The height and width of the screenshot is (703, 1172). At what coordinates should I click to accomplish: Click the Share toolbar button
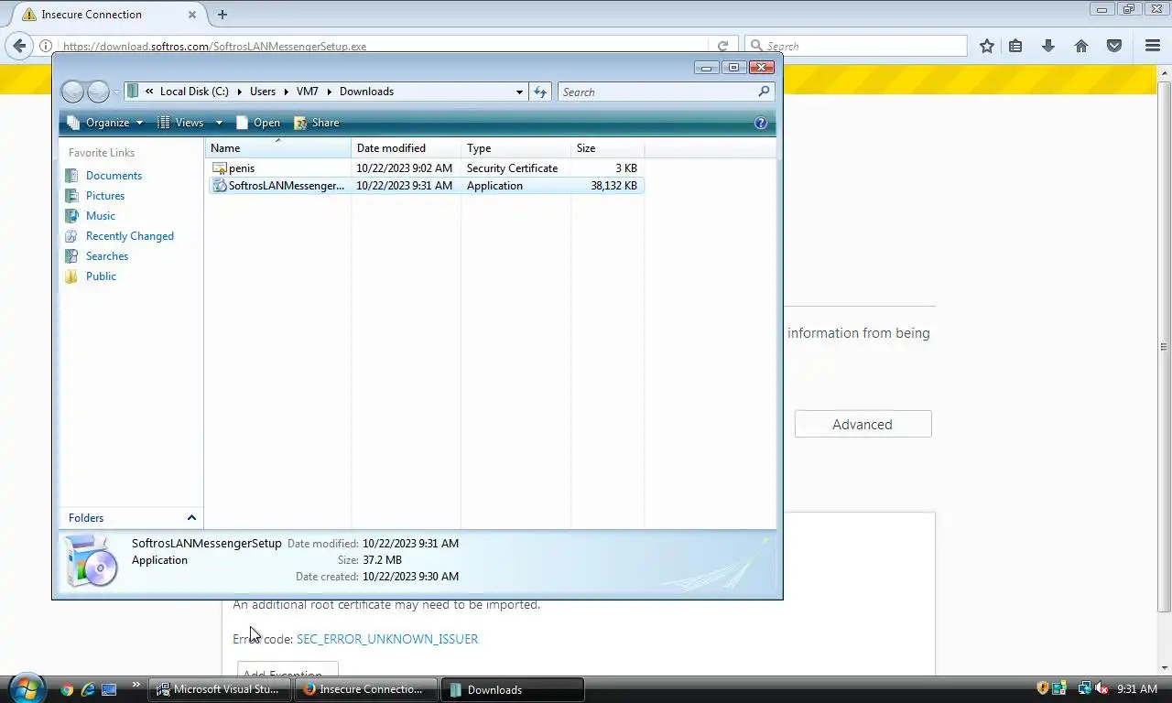tap(316, 123)
